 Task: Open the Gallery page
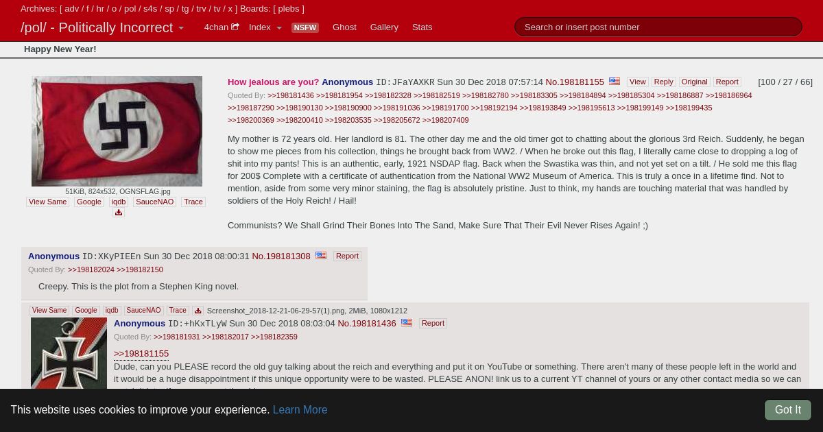click(x=384, y=27)
